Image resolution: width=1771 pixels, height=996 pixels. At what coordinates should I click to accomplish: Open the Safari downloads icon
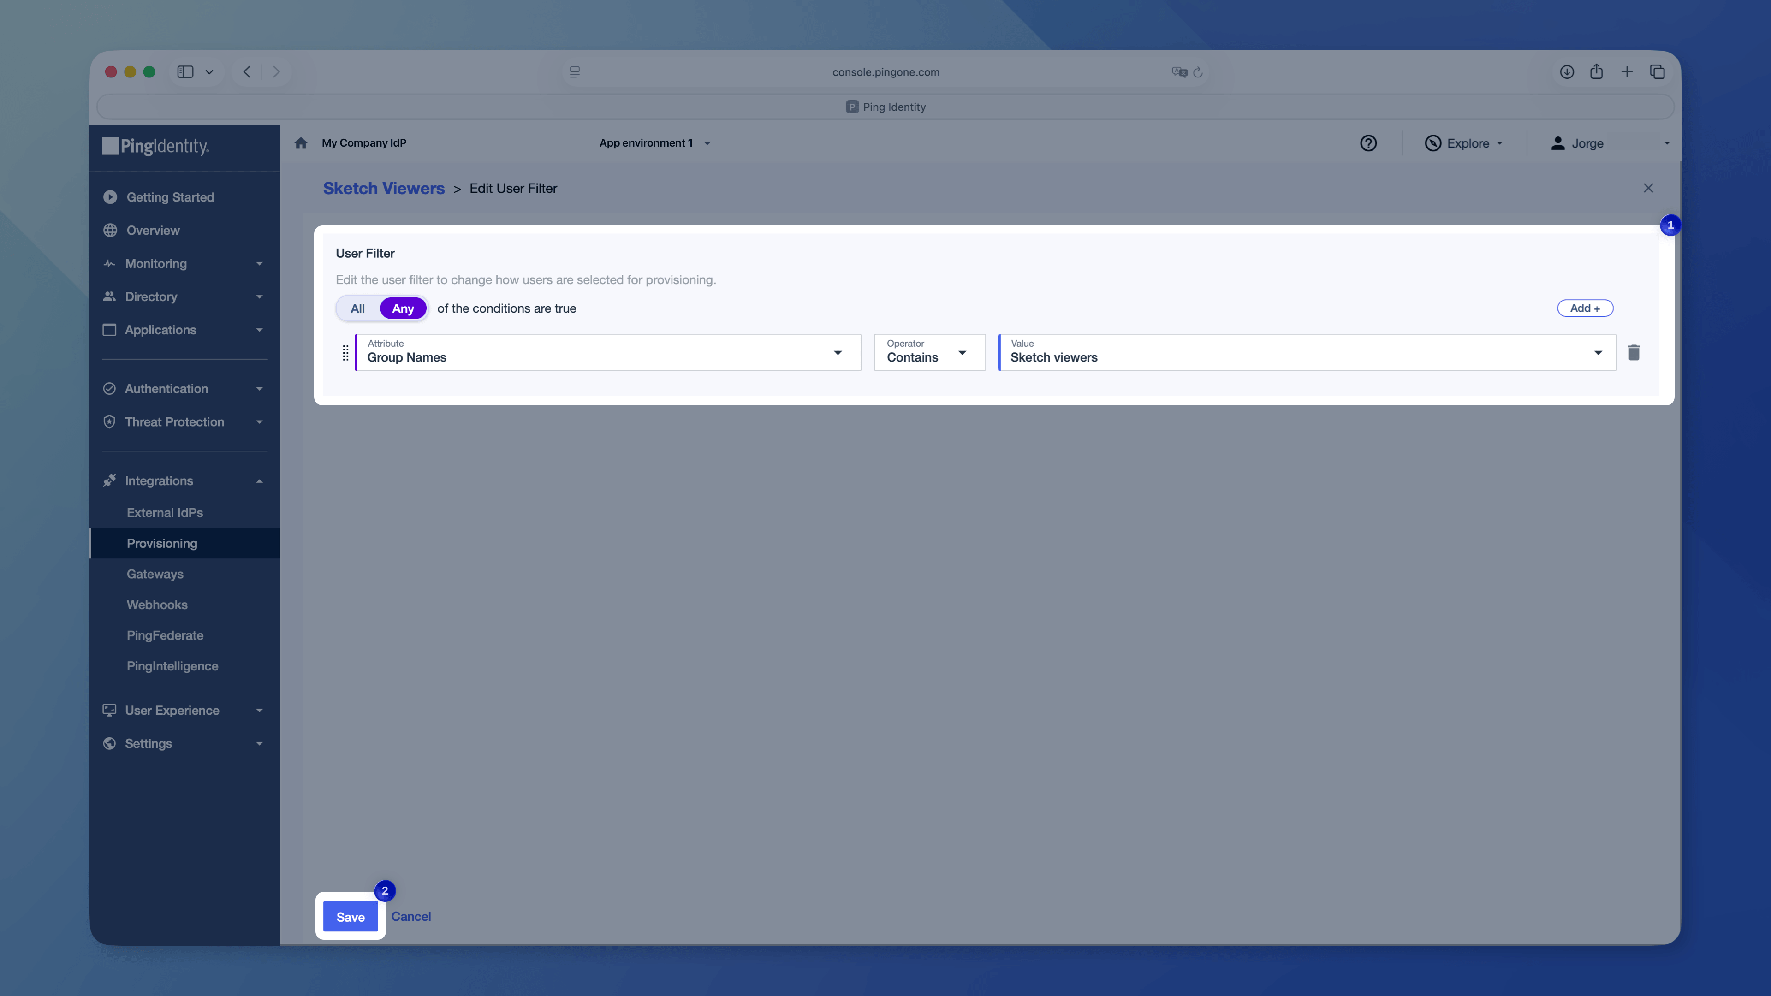pyautogui.click(x=1567, y=71)
